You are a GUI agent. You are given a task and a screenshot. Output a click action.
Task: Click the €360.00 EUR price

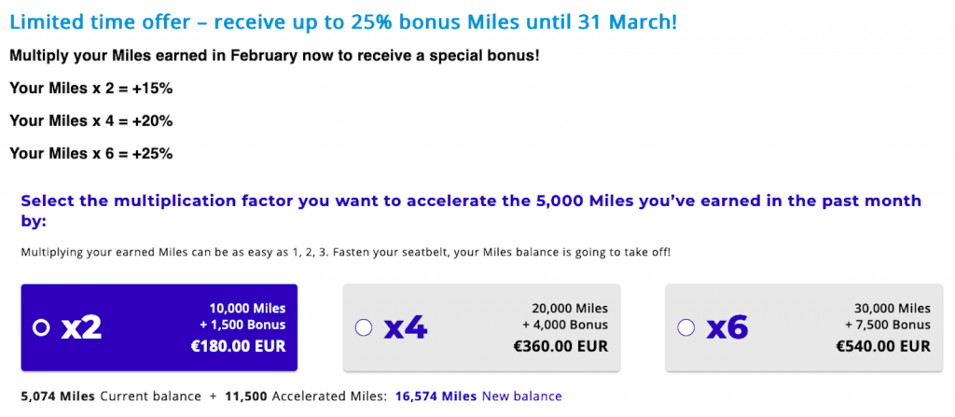pyautogui.click(x=561, y=347)
